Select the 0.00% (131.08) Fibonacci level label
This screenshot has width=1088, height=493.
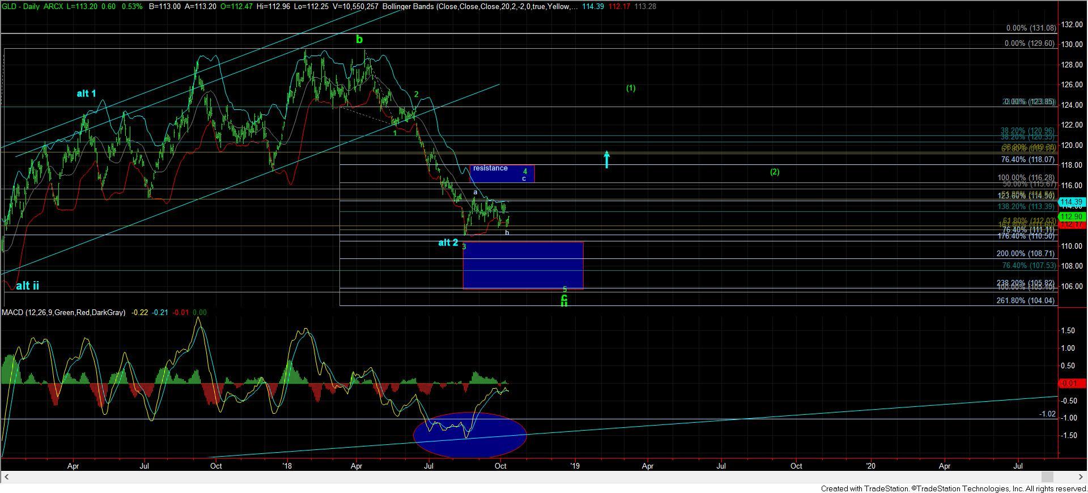1031,28
